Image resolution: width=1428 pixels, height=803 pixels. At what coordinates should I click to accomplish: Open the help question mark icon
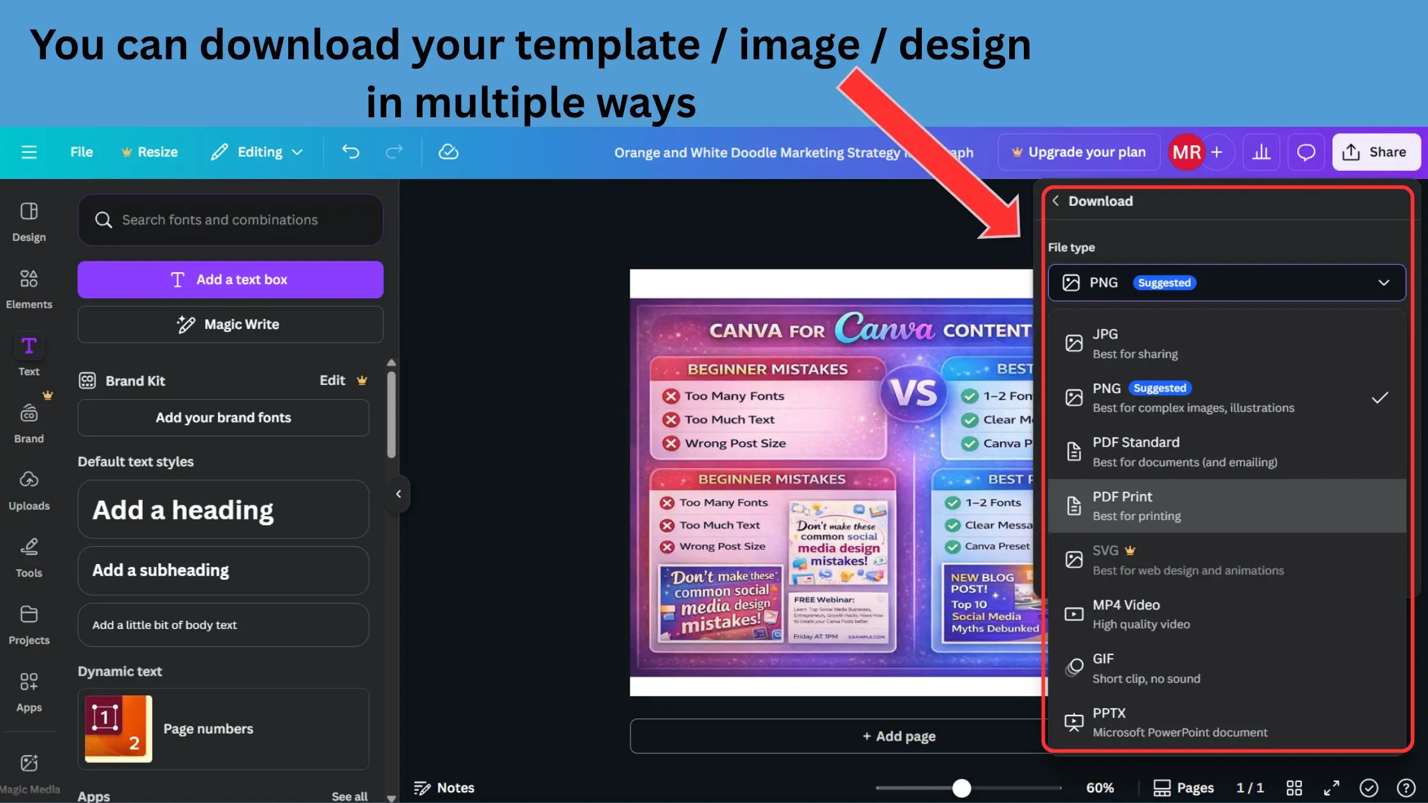pos(1406,788)
